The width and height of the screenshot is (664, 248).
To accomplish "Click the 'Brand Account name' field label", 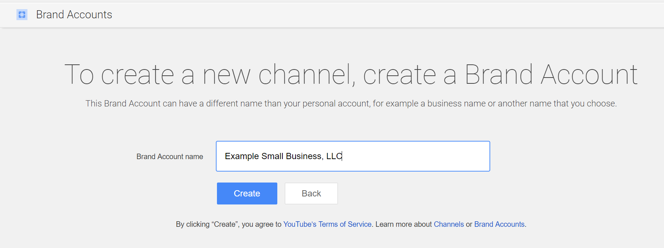I will pyautogui.click(x=170, y=157).
